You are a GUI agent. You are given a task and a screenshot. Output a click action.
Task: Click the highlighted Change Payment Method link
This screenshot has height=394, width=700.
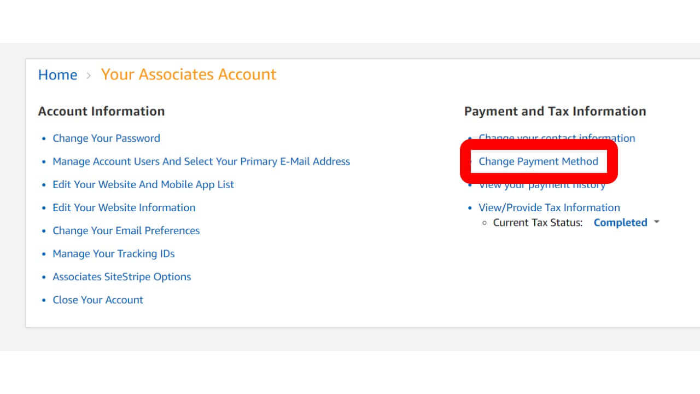coord(538,161)
